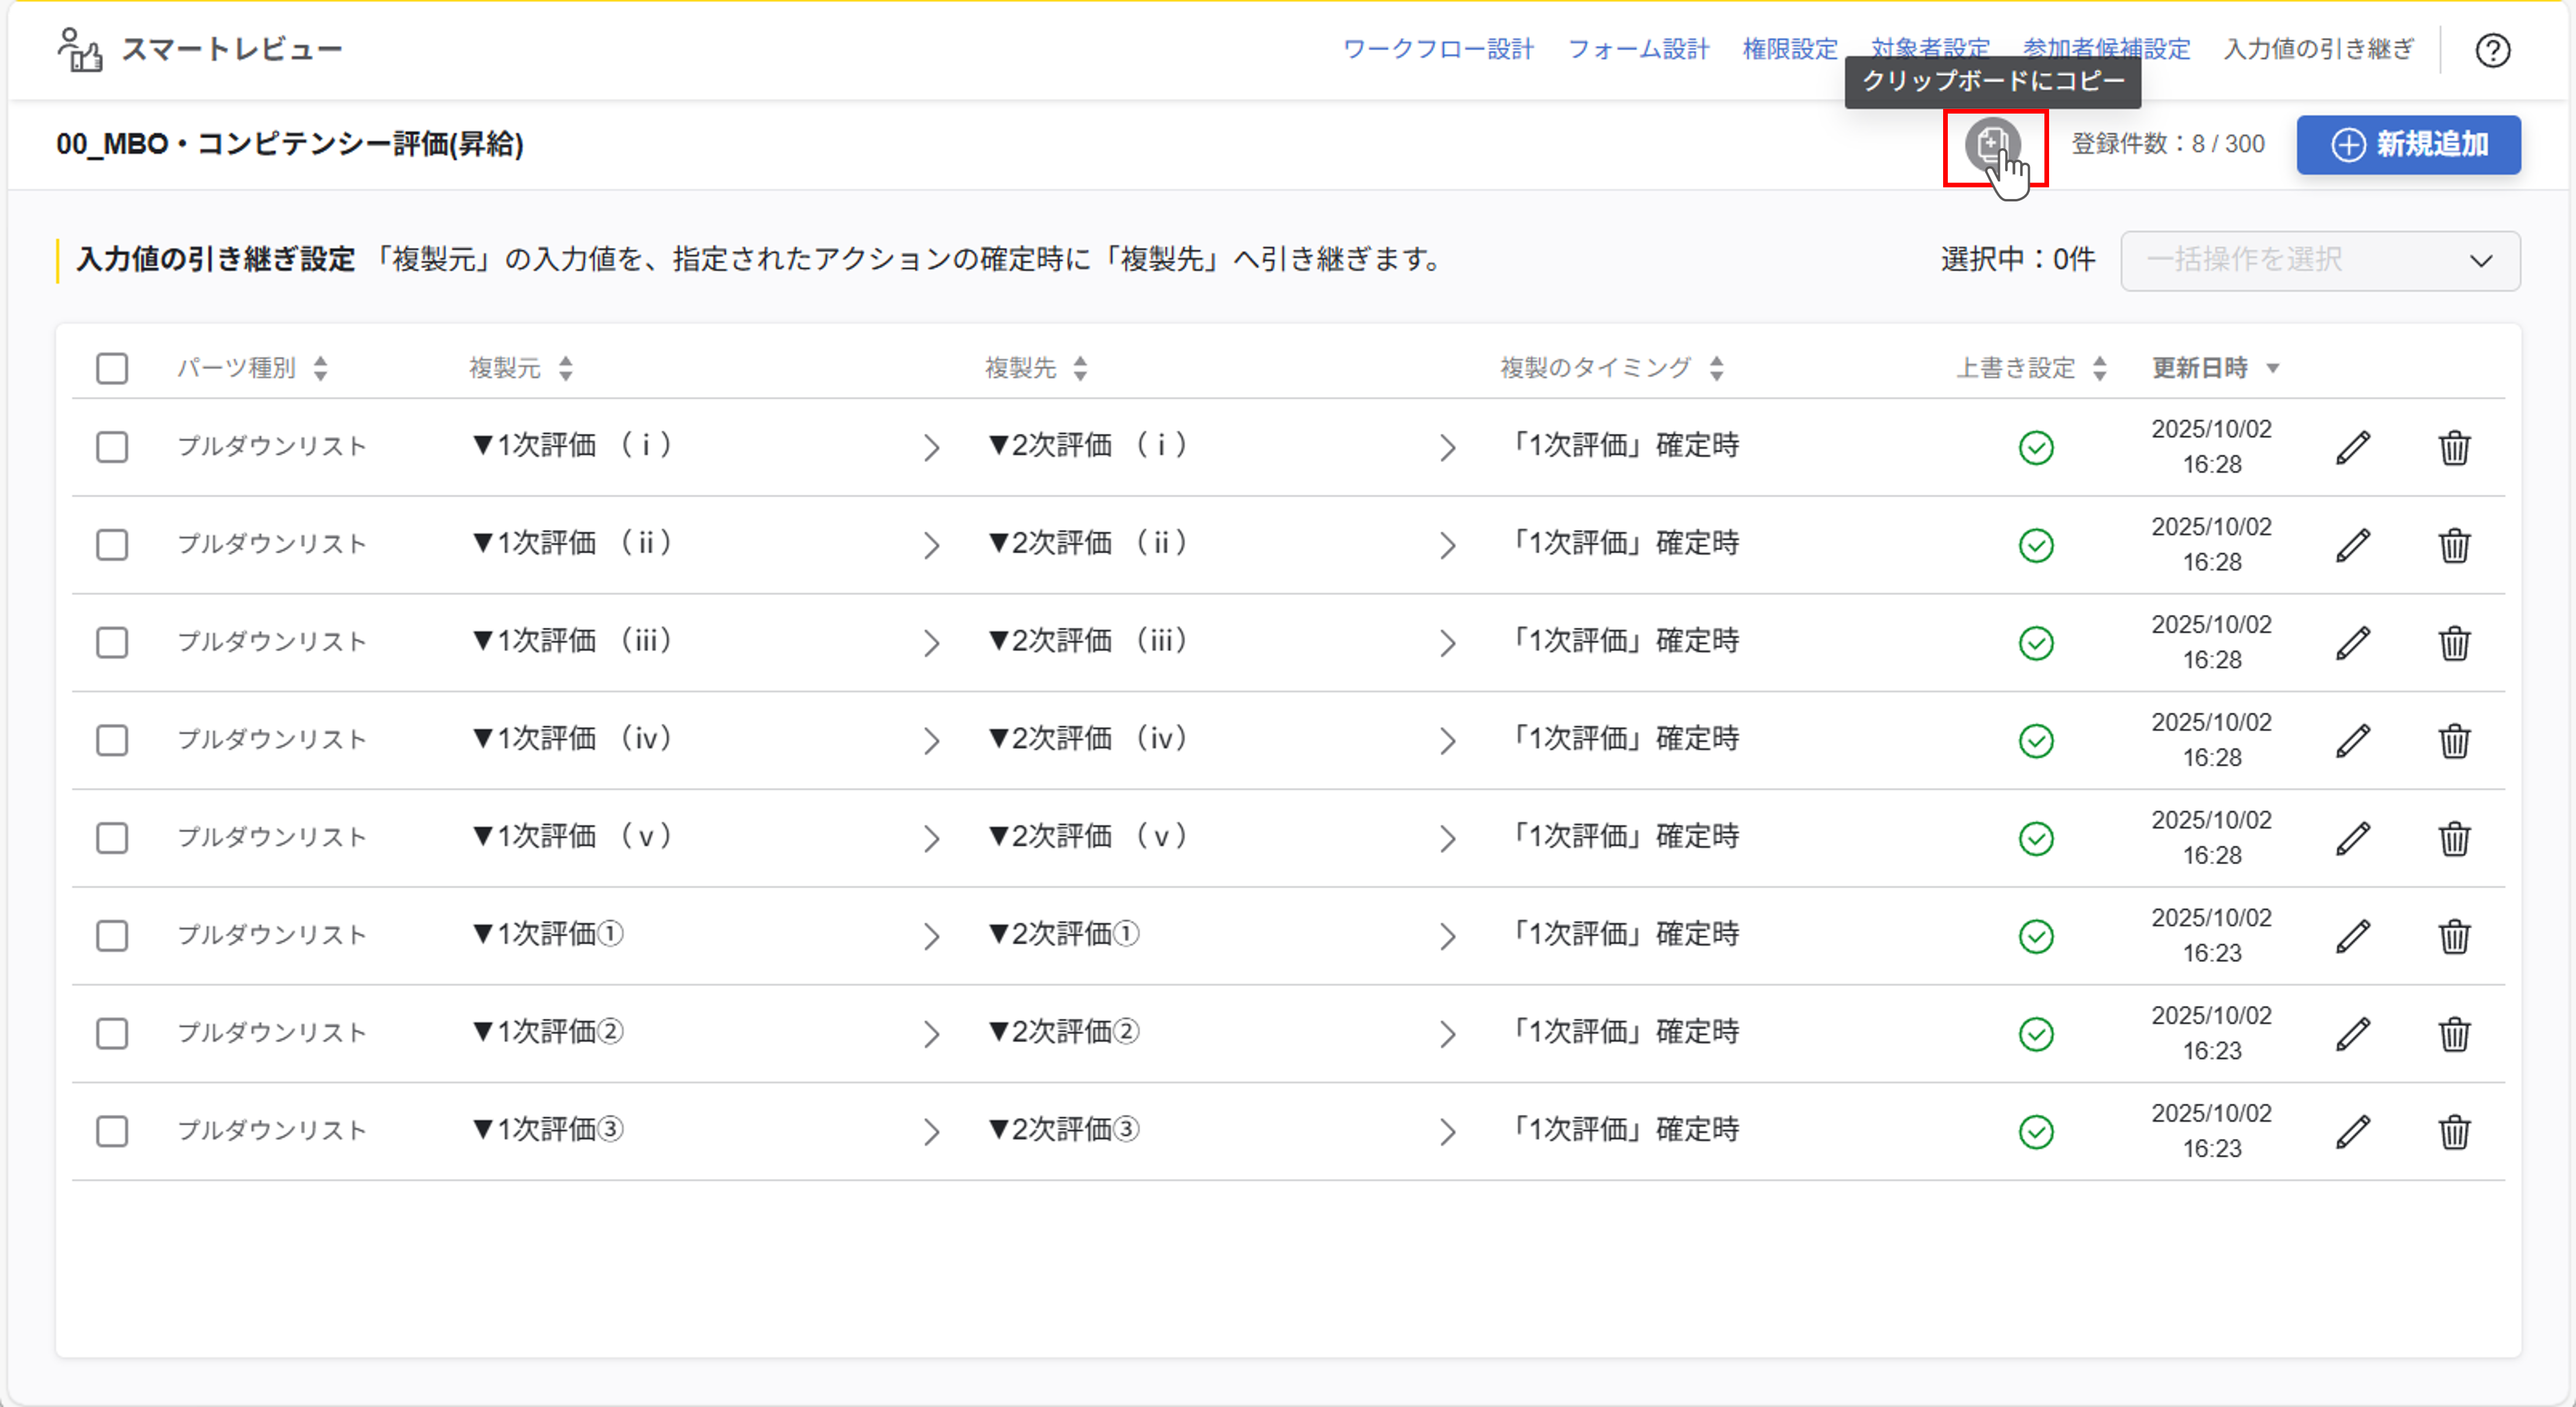Edit the 1次評価③ row with pencil icon

click(2353, 1131)
